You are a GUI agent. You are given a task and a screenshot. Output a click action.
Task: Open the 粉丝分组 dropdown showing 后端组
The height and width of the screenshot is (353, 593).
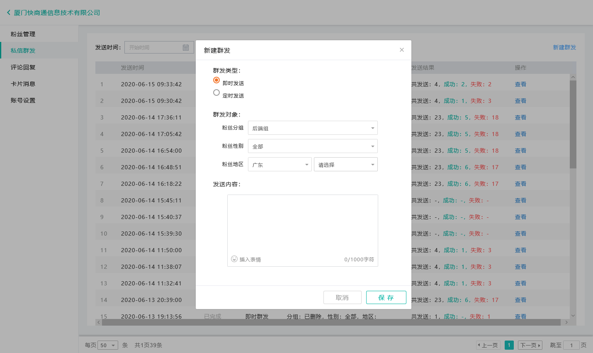point(312,128)
